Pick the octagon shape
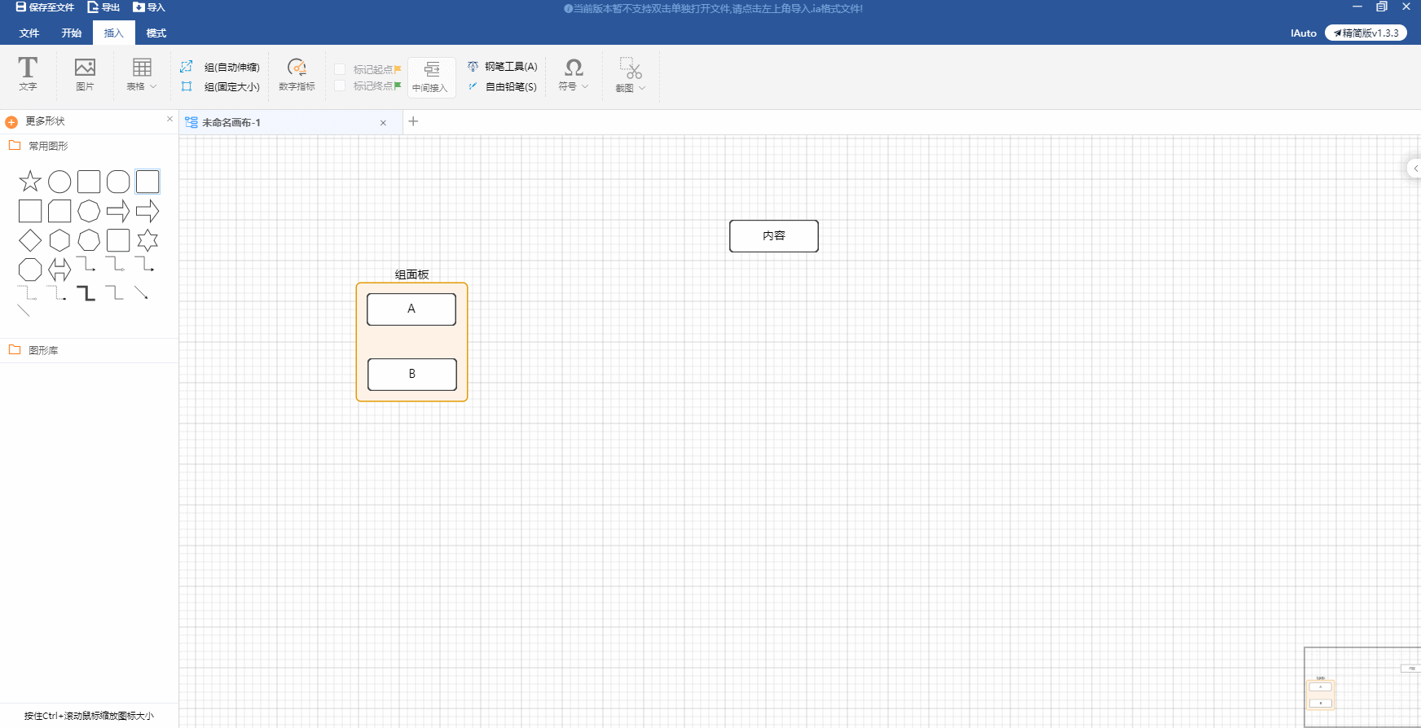 [x=30, y=270]
